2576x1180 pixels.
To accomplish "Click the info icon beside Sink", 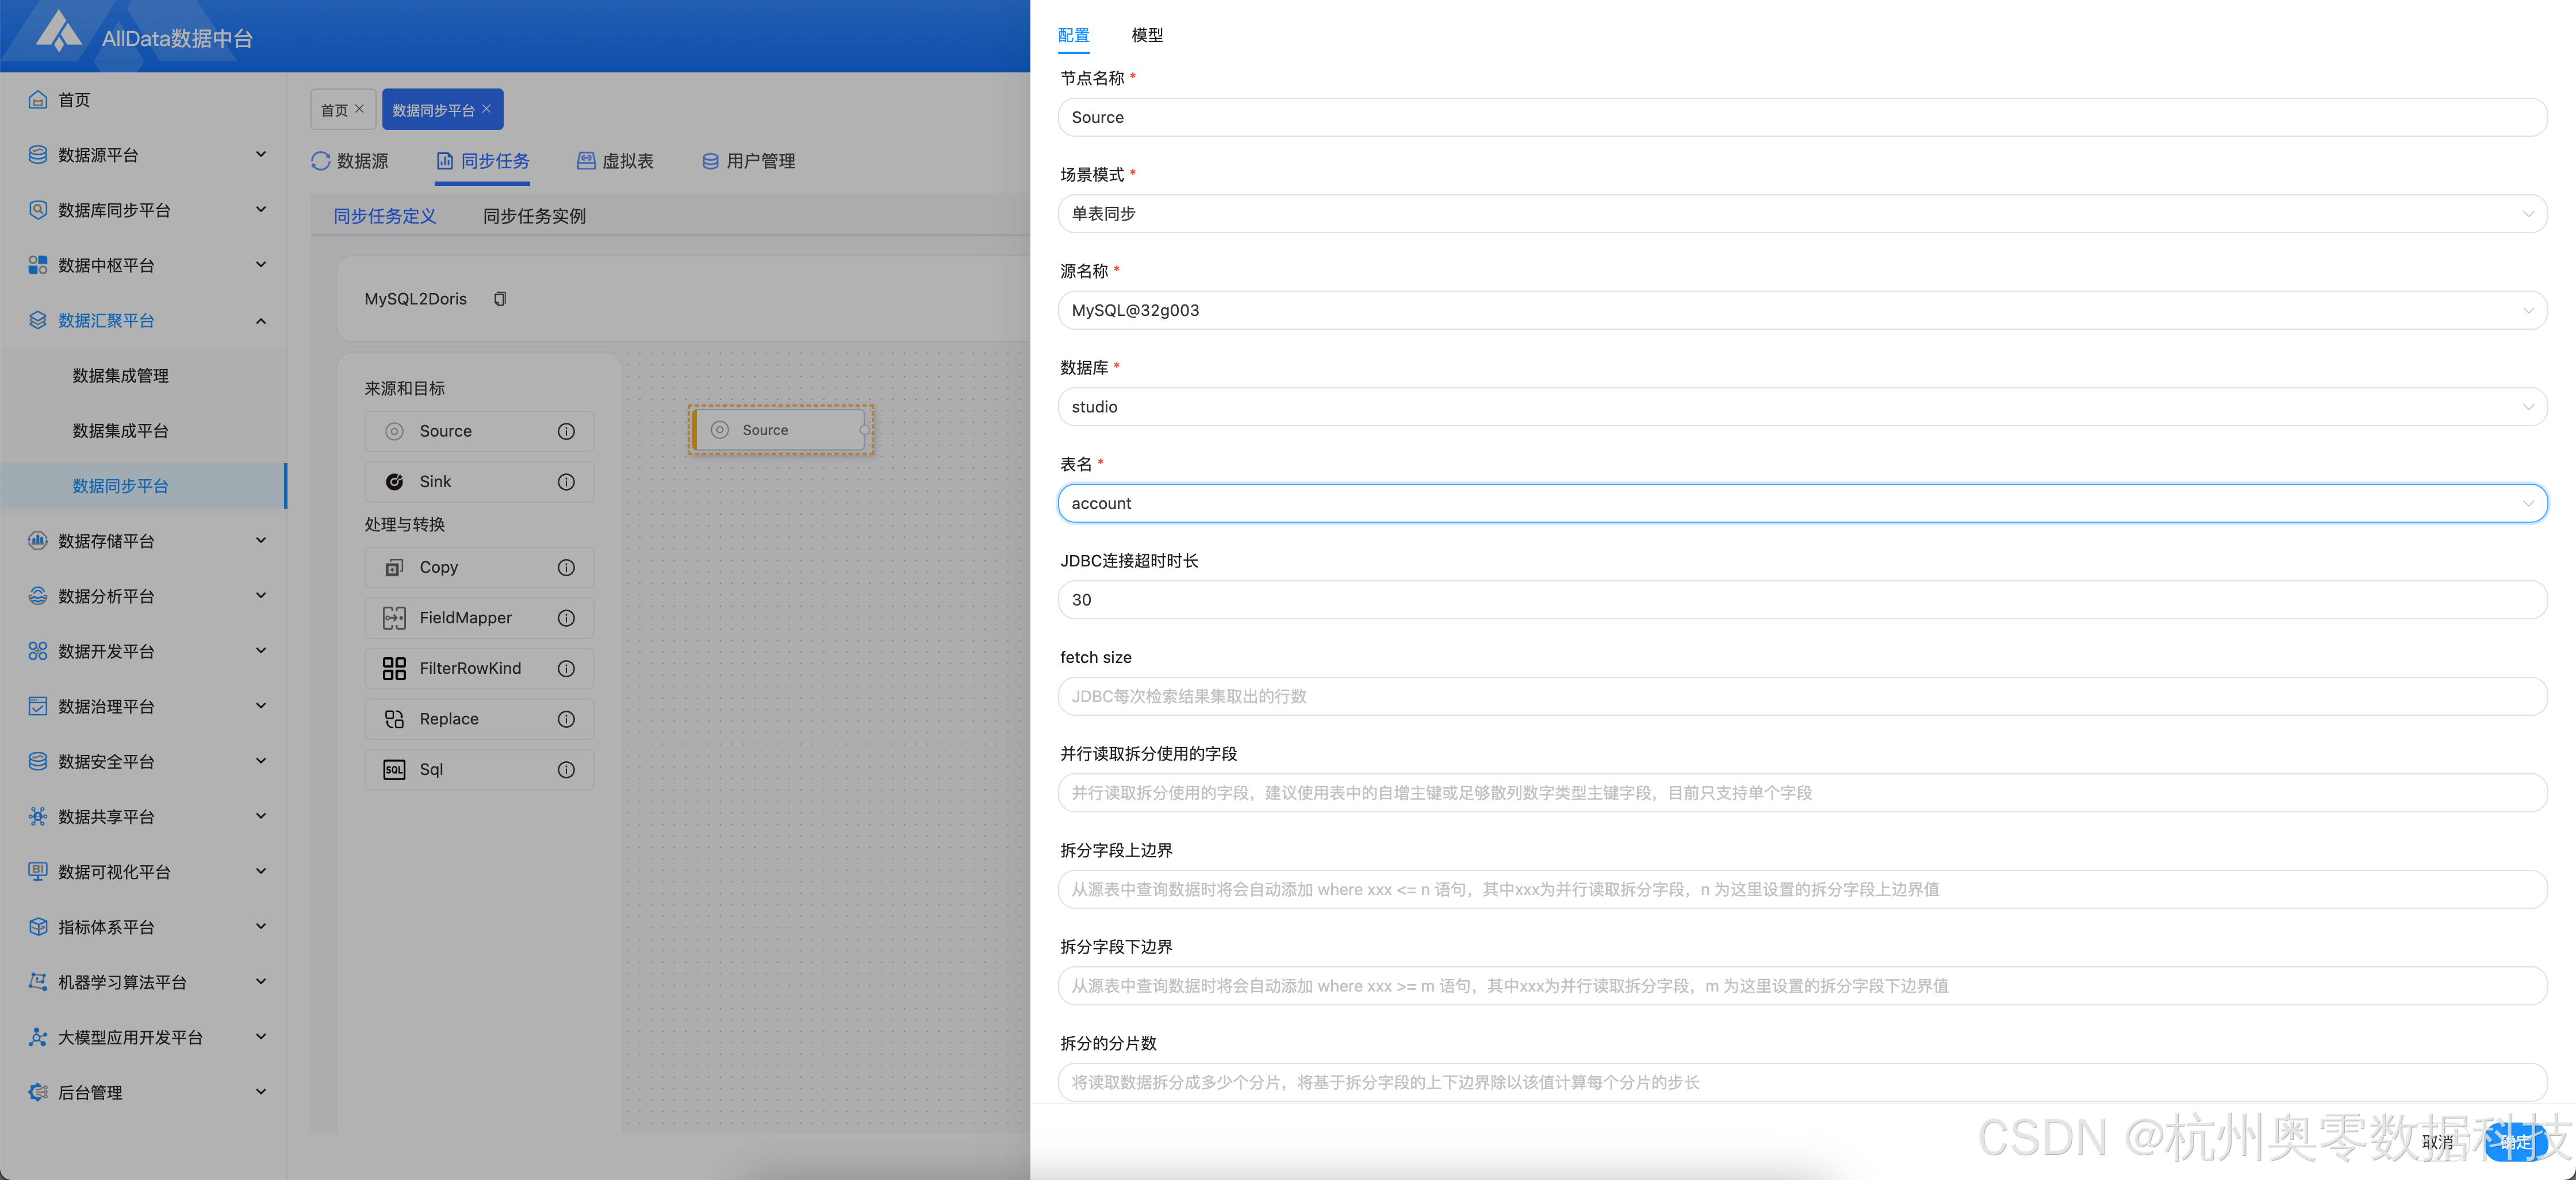I will 566,481.
